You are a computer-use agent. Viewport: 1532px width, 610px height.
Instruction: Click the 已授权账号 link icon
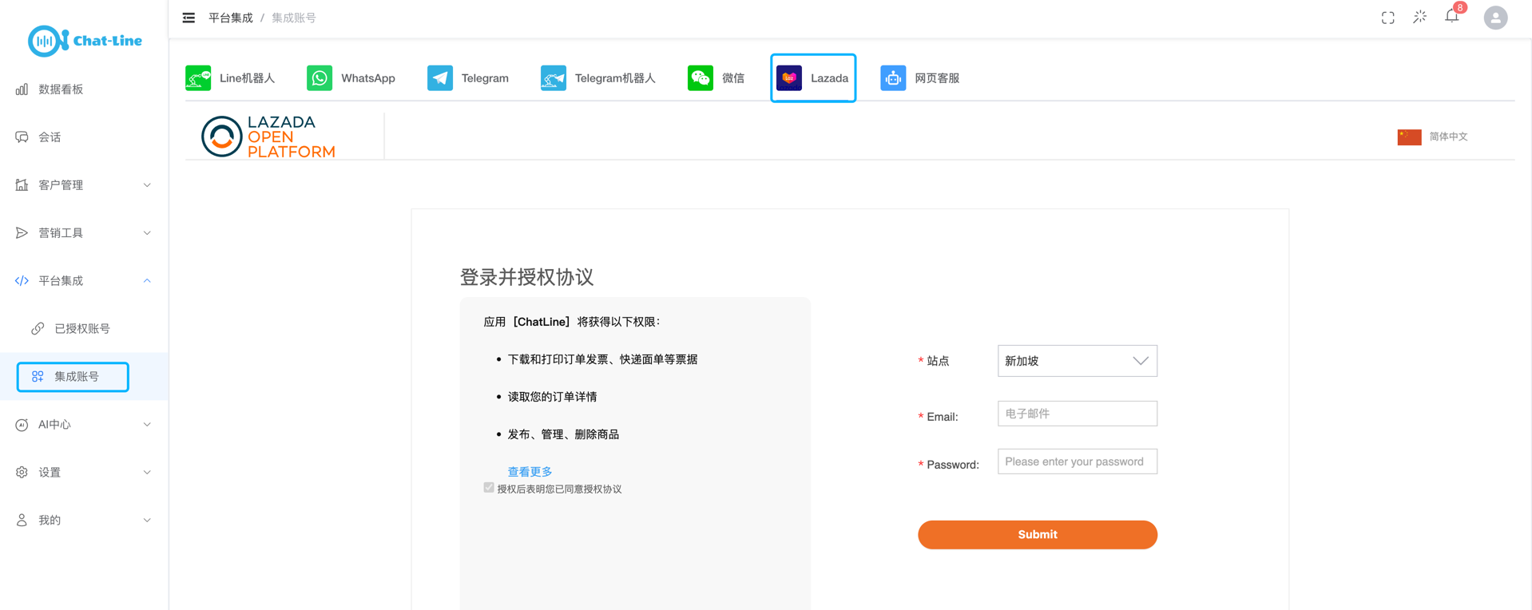(38, 329)
